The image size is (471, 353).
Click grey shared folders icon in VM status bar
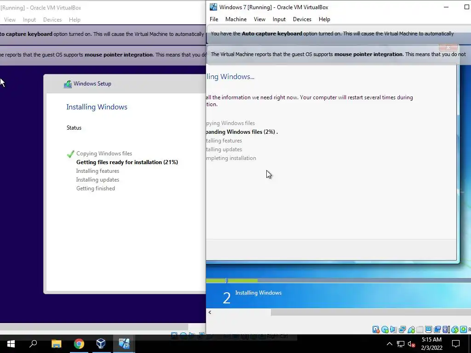419,330
